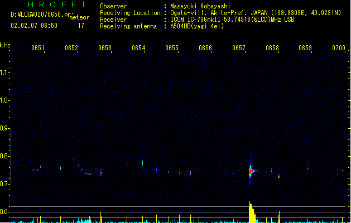Click the Receiving Location label
The height and width of the screenshot is (223, 351).
130,13
